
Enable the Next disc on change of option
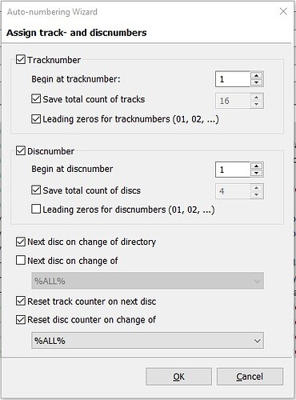click(21, 260)
